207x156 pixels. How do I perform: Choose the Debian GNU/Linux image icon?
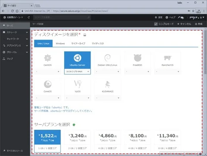[x=107, y=58]
